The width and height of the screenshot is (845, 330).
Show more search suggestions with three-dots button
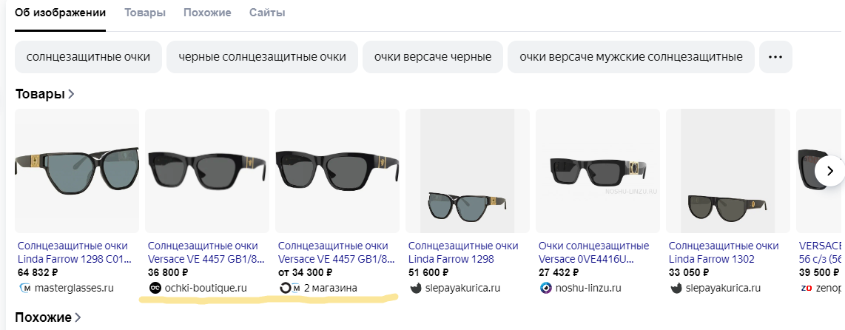(x=775, y=57)
